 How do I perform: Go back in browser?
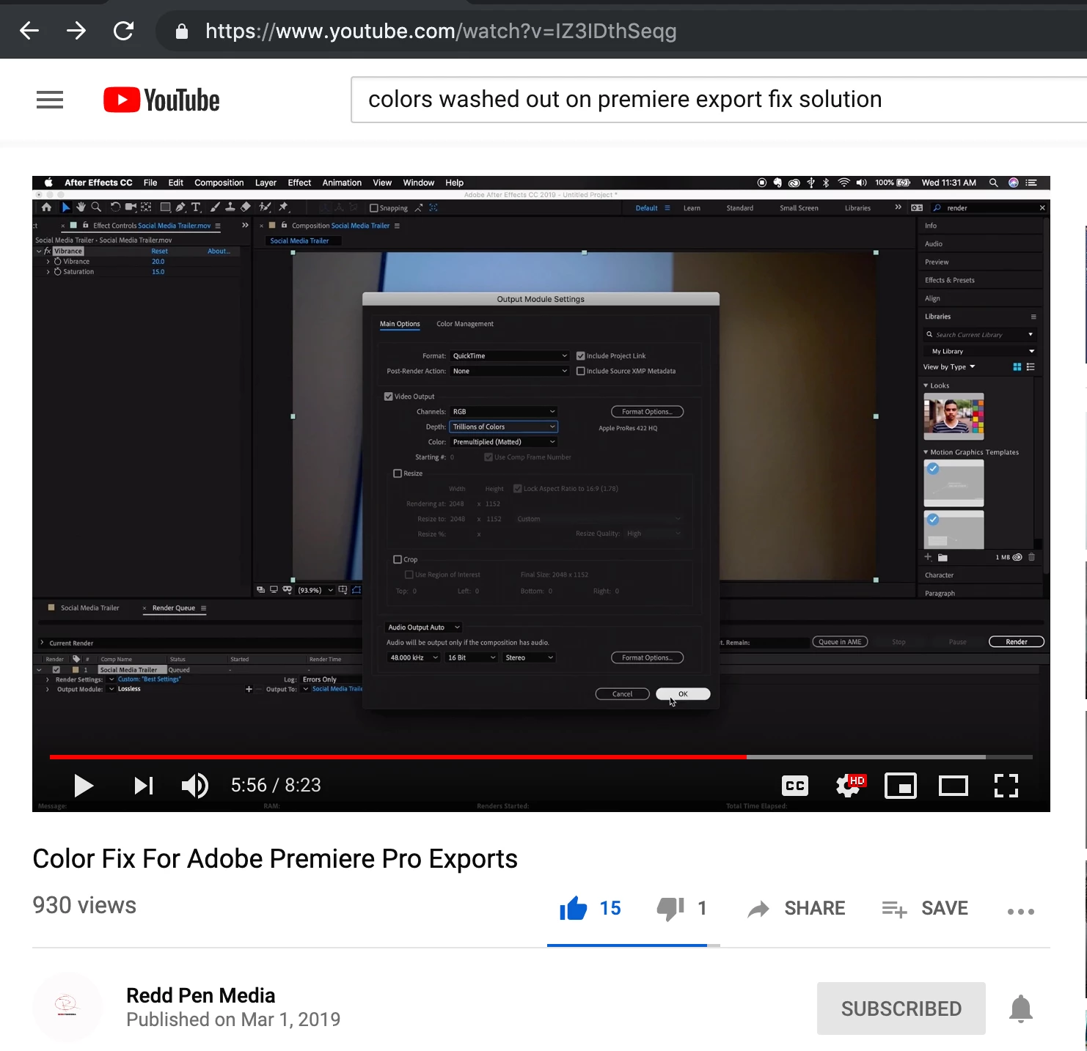pos(29,31)
